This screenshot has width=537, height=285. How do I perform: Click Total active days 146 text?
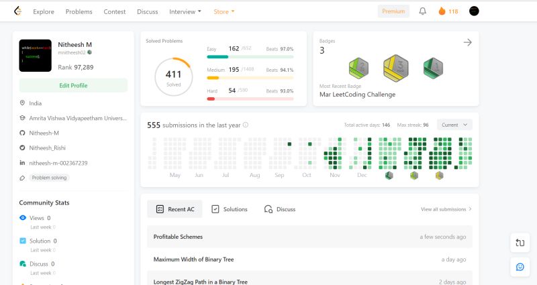(367, 125)
